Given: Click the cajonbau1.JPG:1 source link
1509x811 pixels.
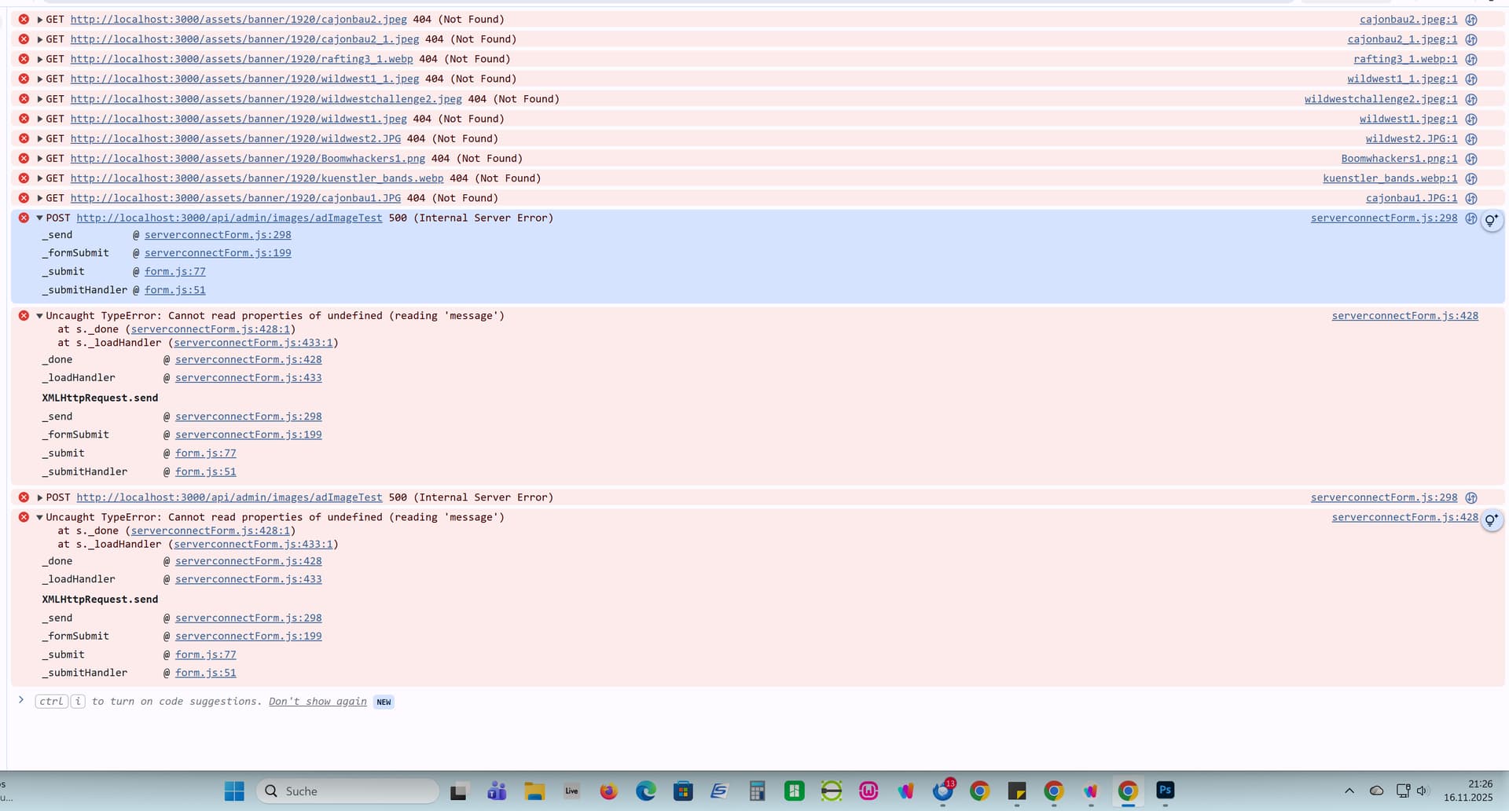Looking at the screenshot, I should (x=1411, y=199).
